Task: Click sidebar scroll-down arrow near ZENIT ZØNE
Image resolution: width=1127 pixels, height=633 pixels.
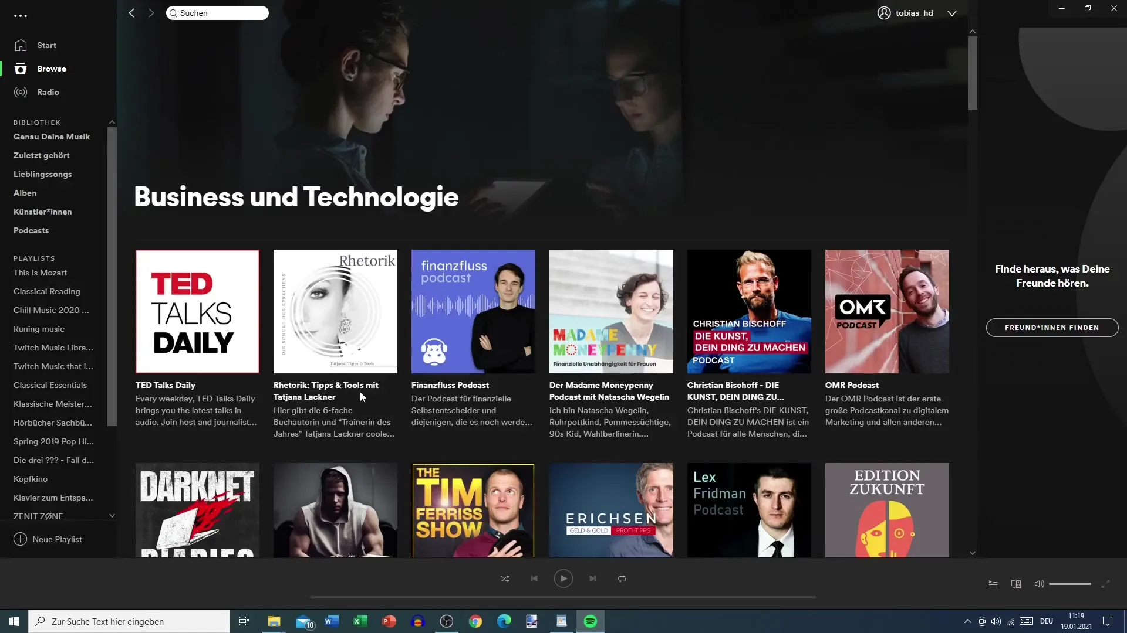Action: point(112,516)
